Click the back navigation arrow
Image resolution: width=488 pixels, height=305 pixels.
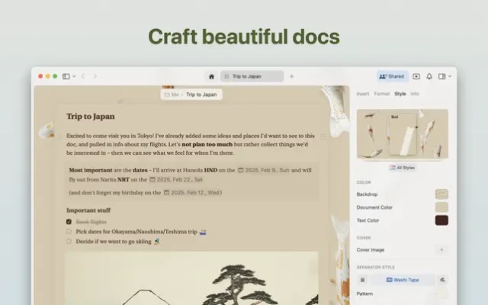[83, 76]
